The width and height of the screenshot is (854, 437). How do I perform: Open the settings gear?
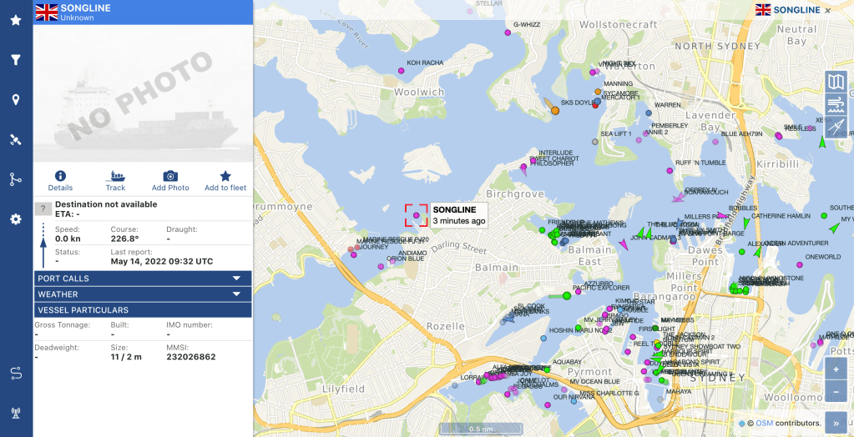pyautogui.click(x=15, y=219)
